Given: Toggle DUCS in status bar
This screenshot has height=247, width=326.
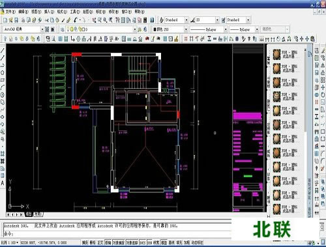Looking at the screenshot, I should coord(143,242).
